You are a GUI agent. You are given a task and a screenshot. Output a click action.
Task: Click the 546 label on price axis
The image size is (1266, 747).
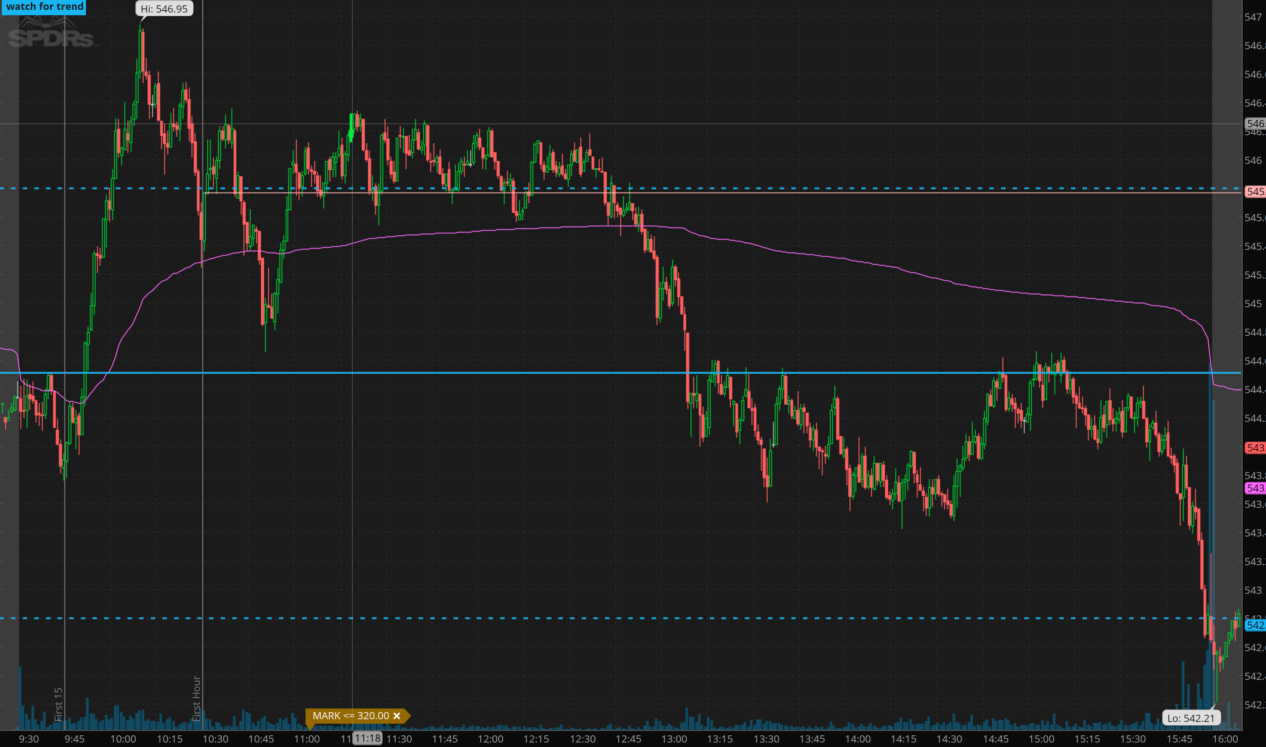1253,161
